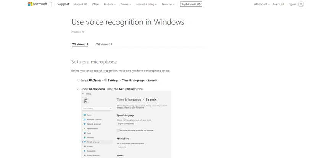Click the Microsoft logo
The width and height of the screenshot is (330, 158).
click(x=38, y=4)
